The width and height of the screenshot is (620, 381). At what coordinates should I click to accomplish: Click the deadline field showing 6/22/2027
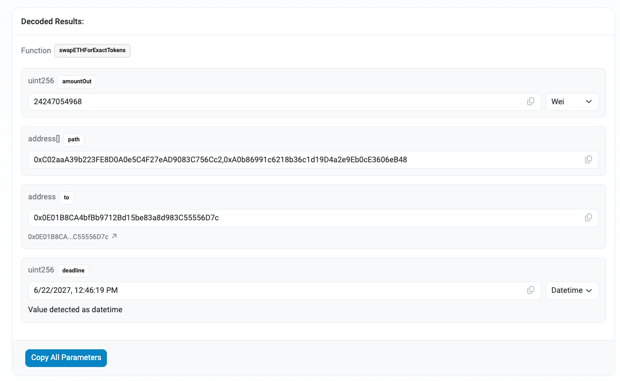(x=269, y=290)
